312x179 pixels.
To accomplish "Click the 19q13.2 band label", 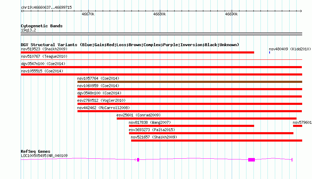I will point(28,30).
